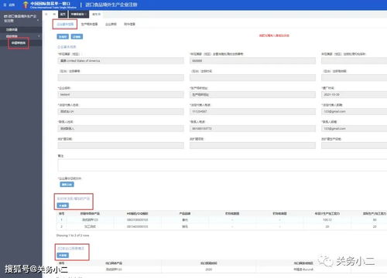Open the 企业声明 sub-tab
Viewport: 387px width, 278px height.
pyautogui.click(x=111, y=24)
